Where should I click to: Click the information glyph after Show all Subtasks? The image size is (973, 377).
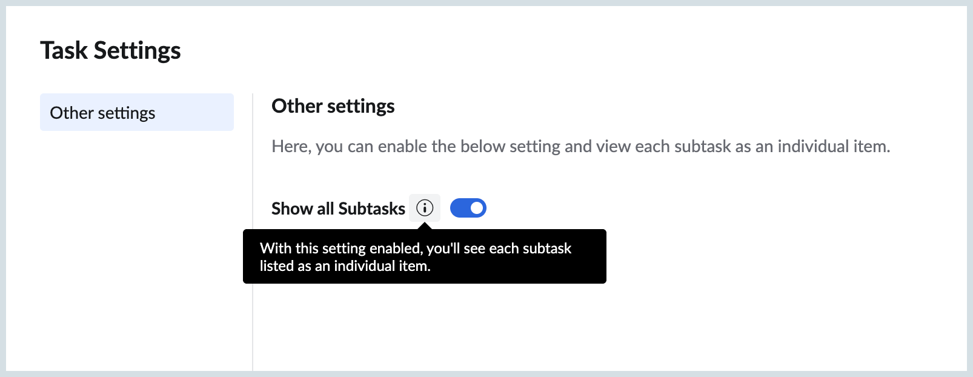click(x=425, y=208)
